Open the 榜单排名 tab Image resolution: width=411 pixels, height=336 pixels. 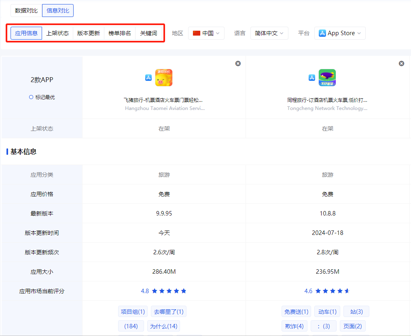click(x=120, y=33)
